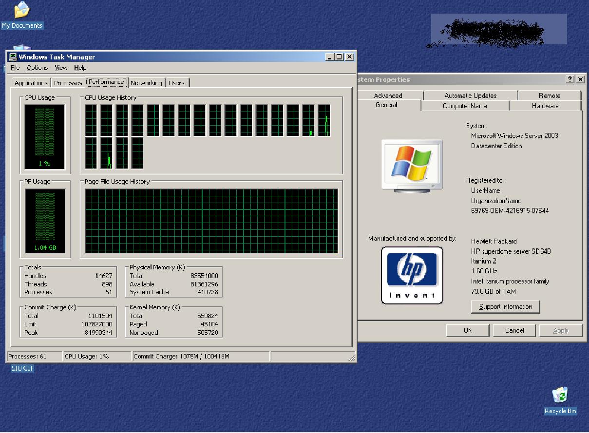Image resolution: width=589 pixels, height=433 pixels.
Task: Click the question mark help button in System Properties
Action: 570,79
